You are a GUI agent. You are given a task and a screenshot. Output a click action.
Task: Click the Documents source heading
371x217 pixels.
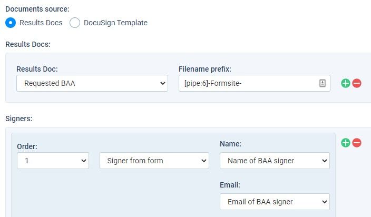coord(37,9)
